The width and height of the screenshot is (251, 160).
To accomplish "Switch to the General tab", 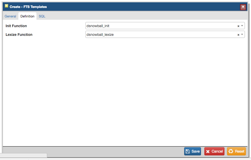I will click(10, 16).
